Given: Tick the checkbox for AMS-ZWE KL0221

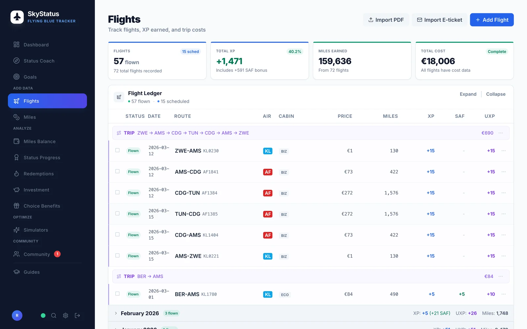Looking at the screenshot, I should [x=117, y=256].
